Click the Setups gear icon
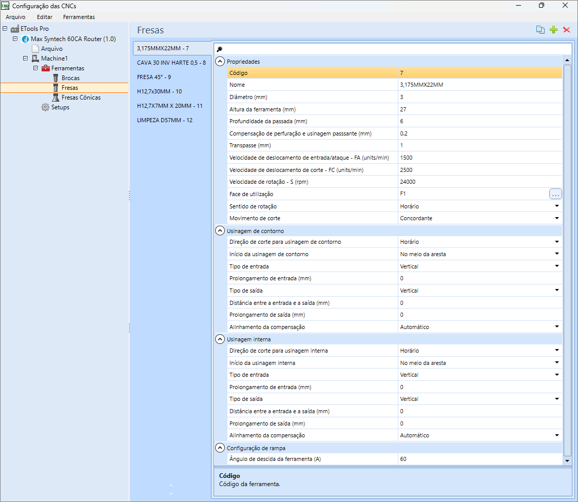The width and height of the screenshot is (578, 502). click(45, 107)
